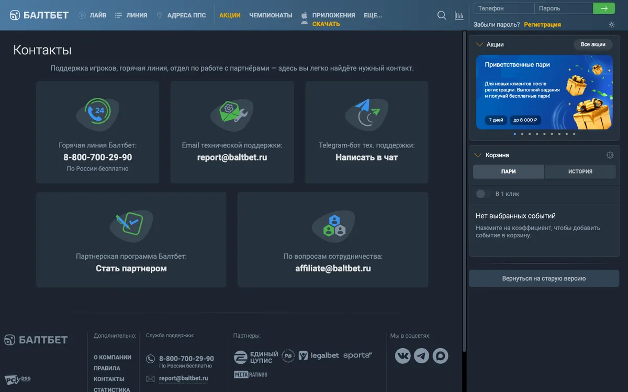Open the VK social network icon

click(x=402, y=356)
